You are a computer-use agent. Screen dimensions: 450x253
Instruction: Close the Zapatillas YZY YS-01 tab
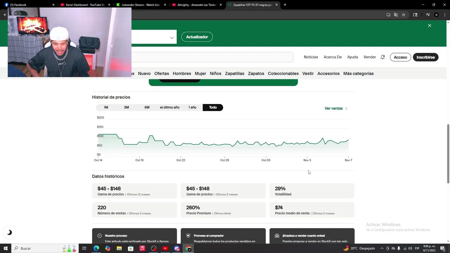(276, 5)
